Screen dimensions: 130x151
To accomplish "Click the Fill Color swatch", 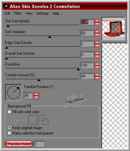I will pyautogui.click(x=33, y=120).
